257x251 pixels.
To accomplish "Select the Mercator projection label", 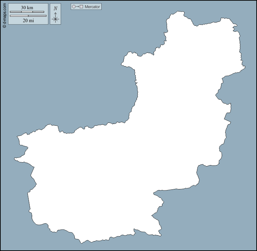I will tap(92, 7).
